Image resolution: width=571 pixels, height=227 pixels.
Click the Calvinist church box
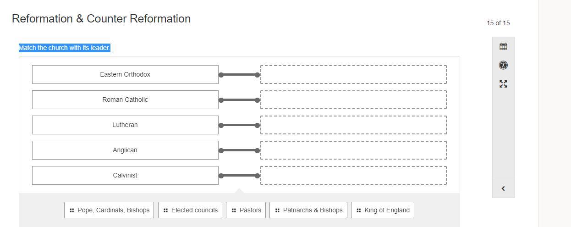(x=125, y=175)
